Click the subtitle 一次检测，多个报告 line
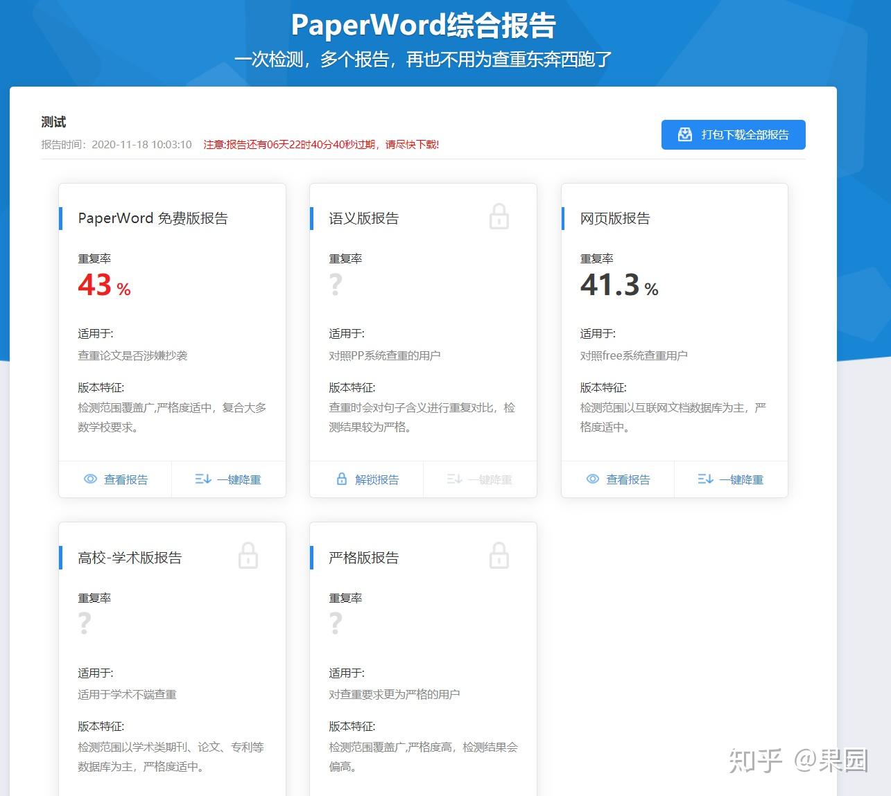This screenshot has width=891, height=796. coord(423,60)
